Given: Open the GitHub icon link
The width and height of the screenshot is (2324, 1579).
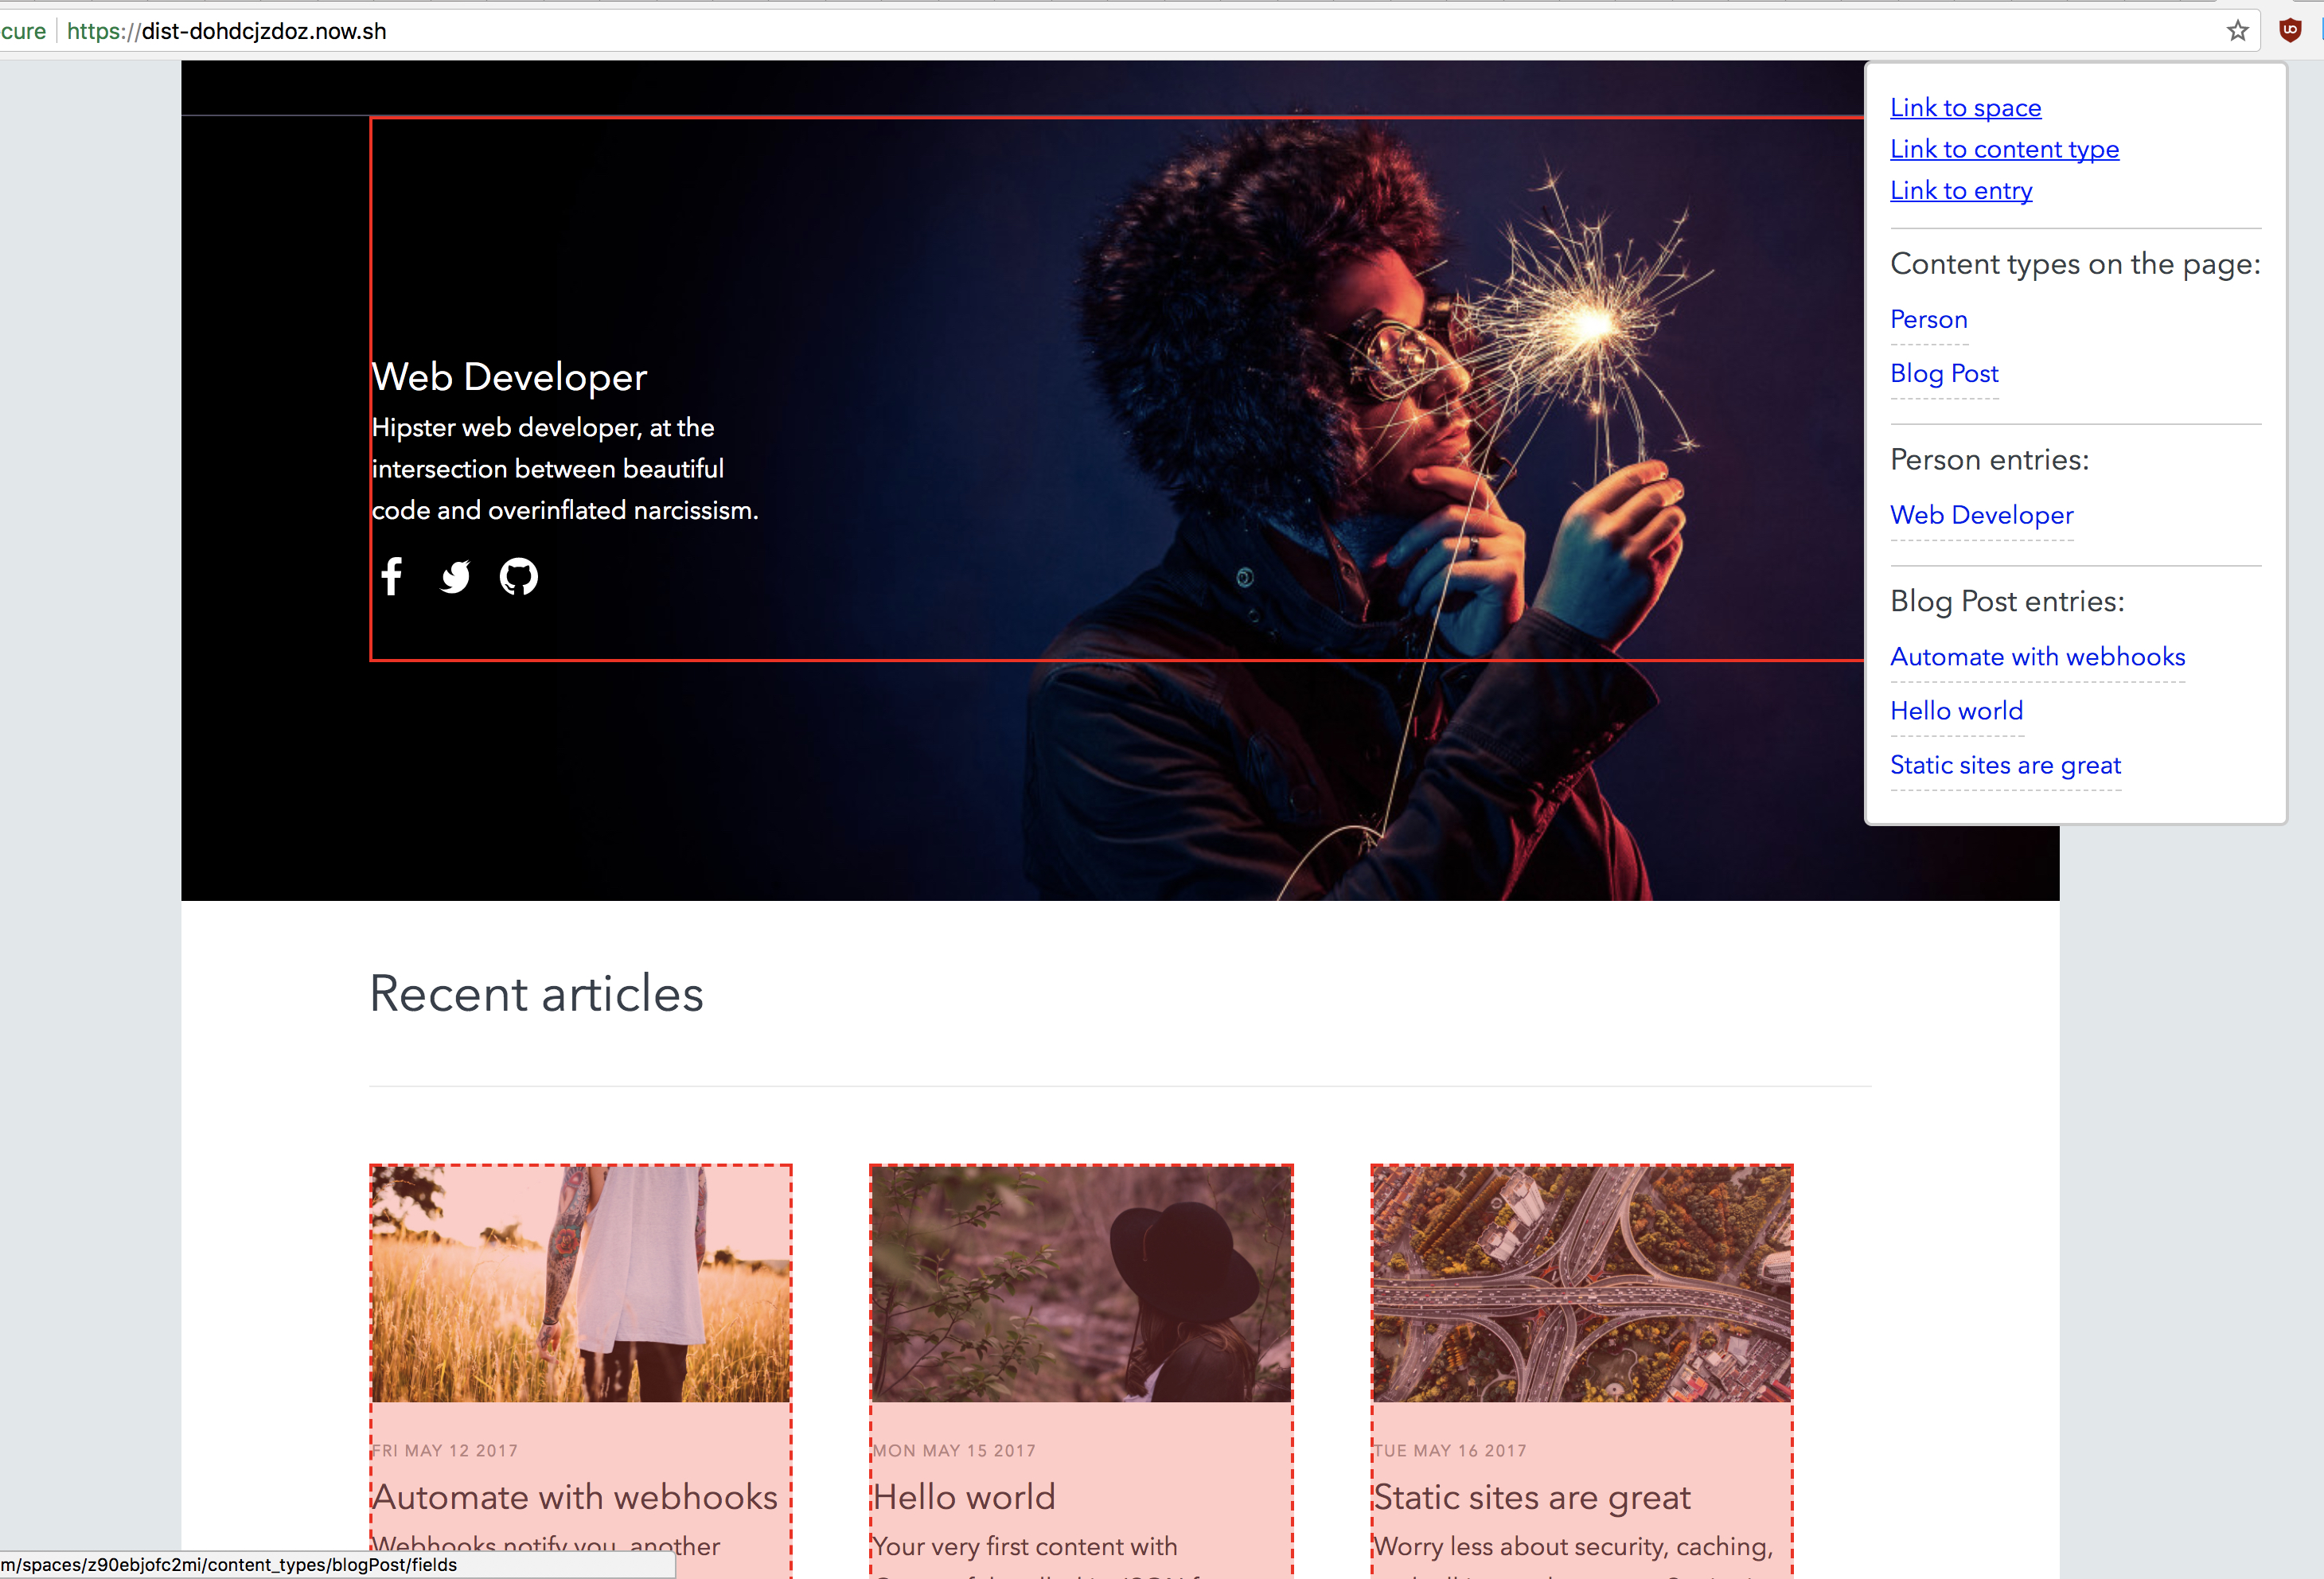Looking at the screenshot, I should (x=518, y=576).
